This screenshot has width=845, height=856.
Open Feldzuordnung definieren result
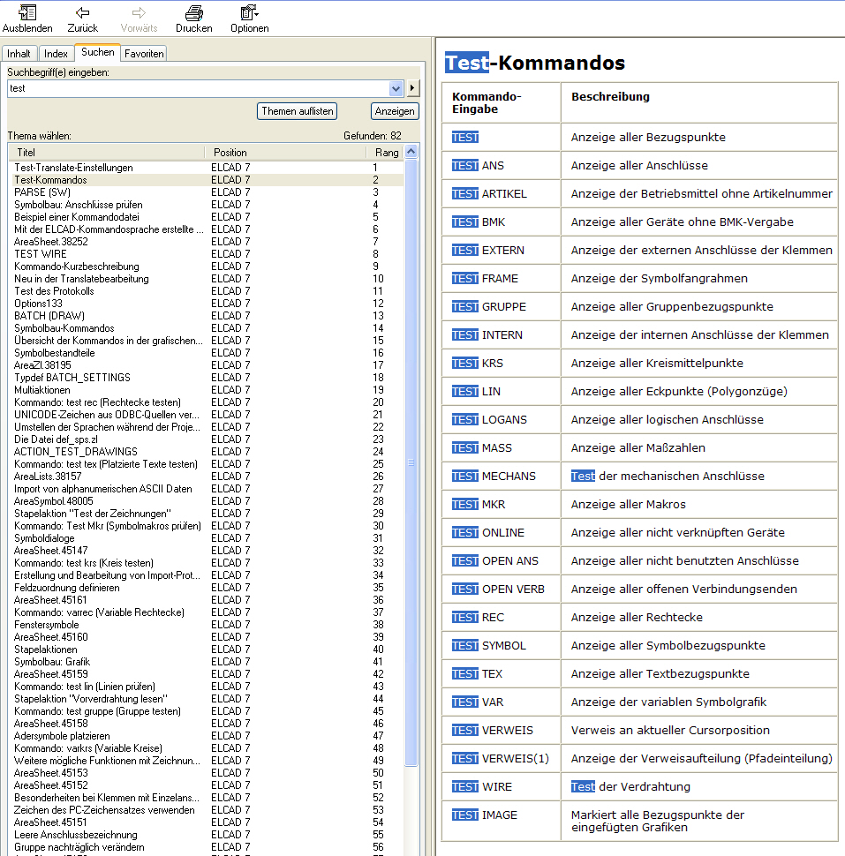point(66,588)
